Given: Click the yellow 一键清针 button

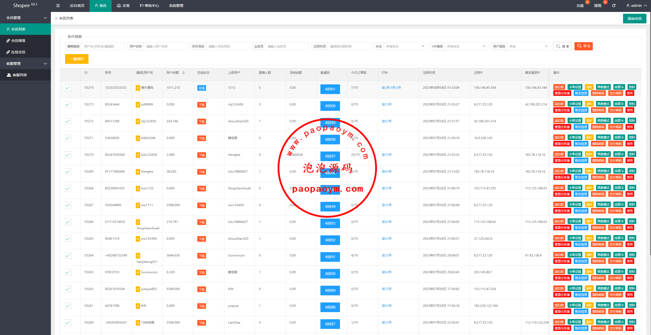Looking at the screenshot, I should coord(77,59).
